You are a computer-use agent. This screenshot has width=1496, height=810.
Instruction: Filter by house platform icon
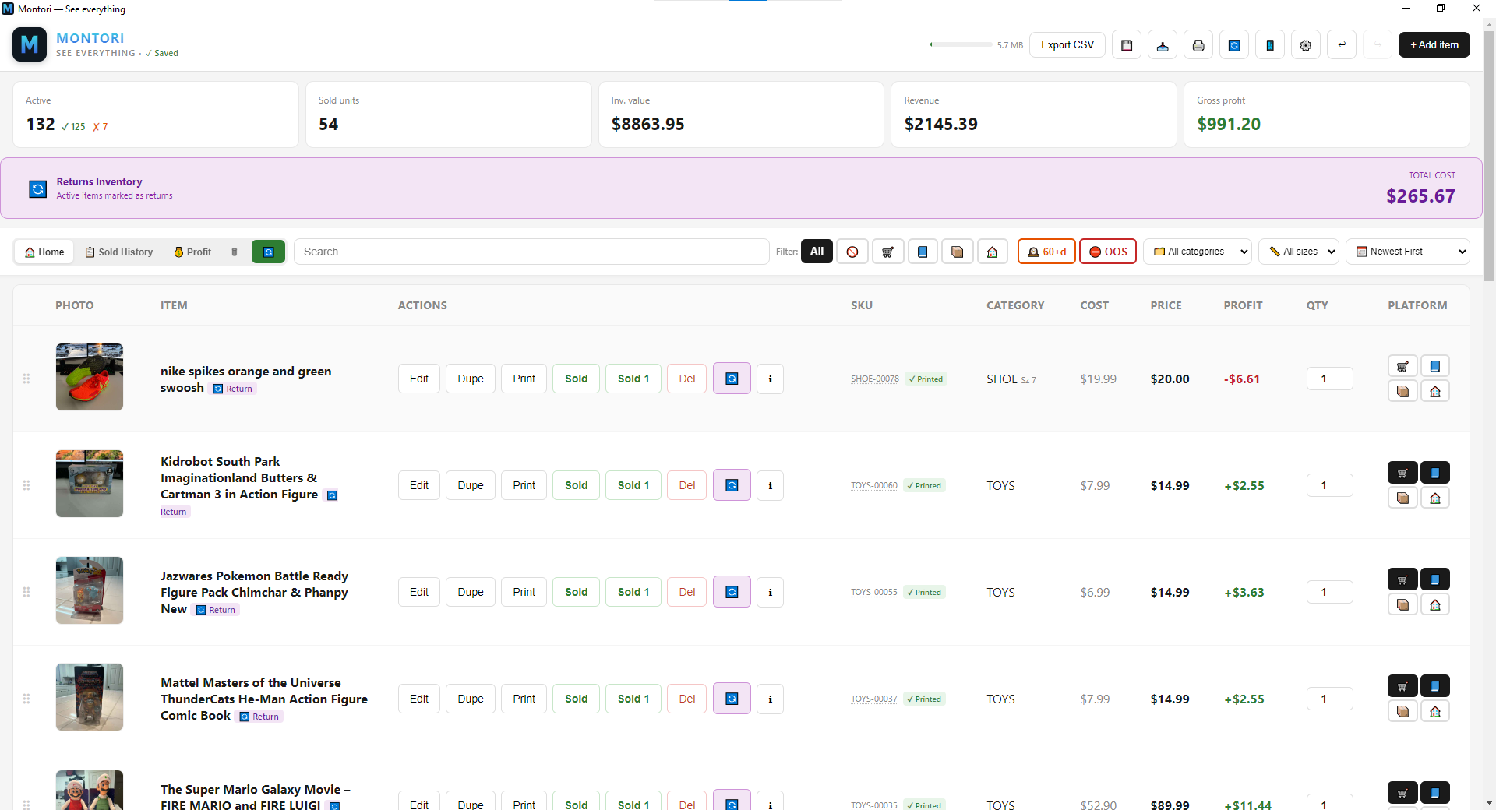coord(993,252)
